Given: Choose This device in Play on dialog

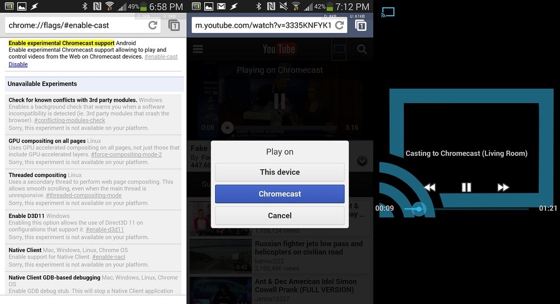Looking at the screenshot, I should [279, 172].
